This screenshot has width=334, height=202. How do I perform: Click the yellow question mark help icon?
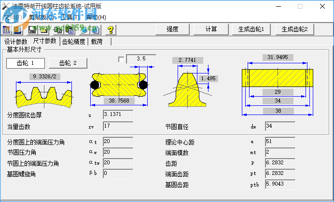[x=110, y=29]
